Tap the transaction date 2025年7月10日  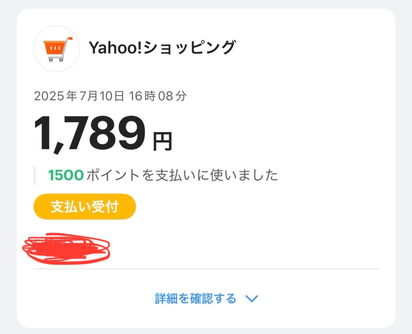[109, 95]
